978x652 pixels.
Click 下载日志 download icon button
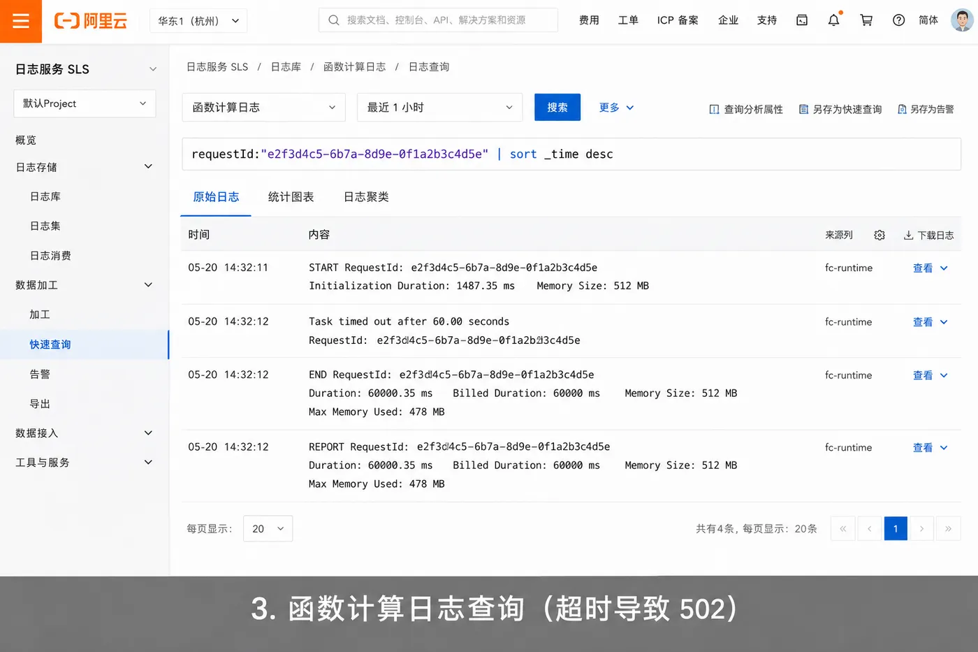tap(928, 236)
